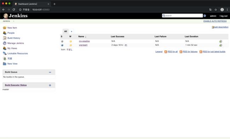Reload the page with browser refresh button
The height and width of the screenshot is (139, 230).
(14, 10)
